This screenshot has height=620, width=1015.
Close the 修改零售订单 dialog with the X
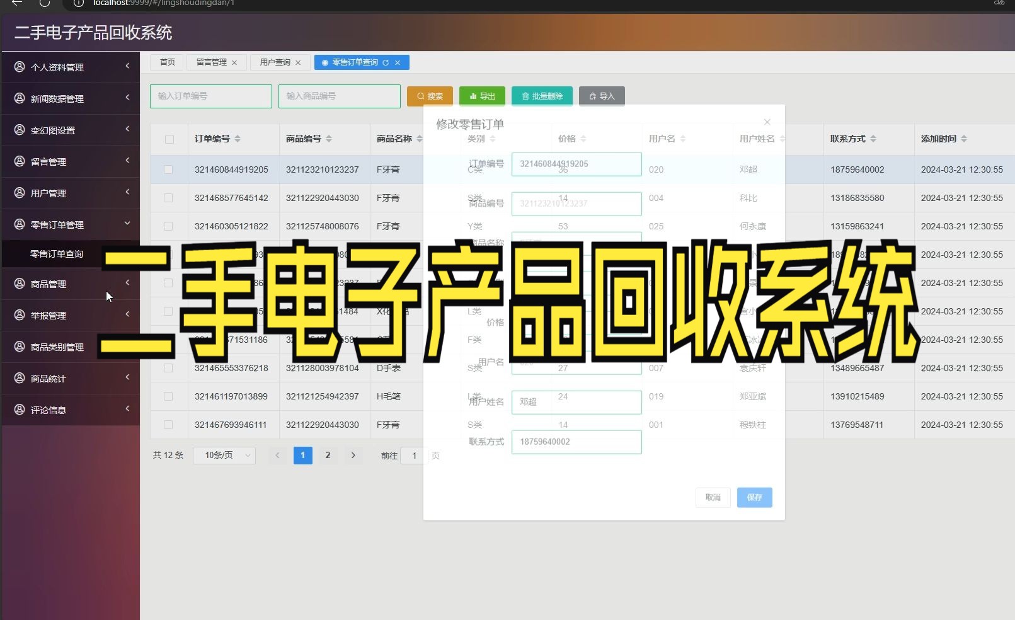pos(767,122)
